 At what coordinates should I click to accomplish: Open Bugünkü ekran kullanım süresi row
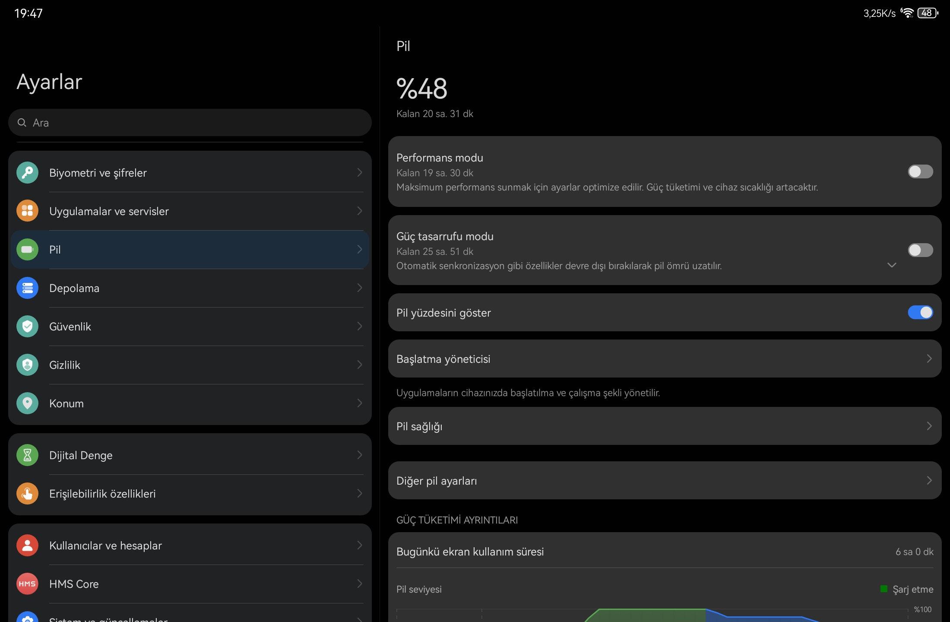665,552
